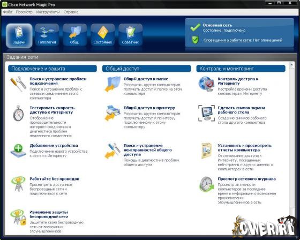
Task: Select the Задачи tasks tab button
Action: click(x=19, y=35)
